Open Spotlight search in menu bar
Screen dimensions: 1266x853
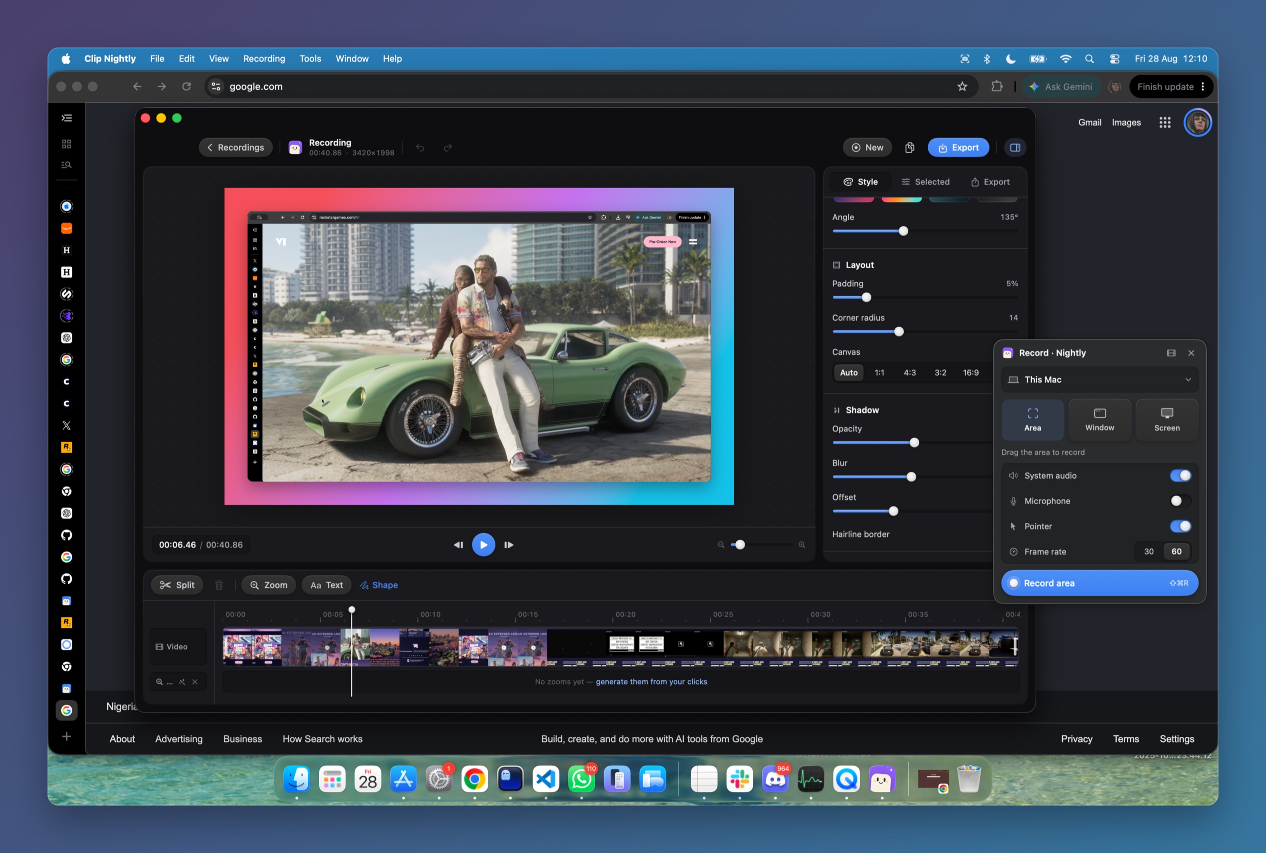tap(1089, 59)
